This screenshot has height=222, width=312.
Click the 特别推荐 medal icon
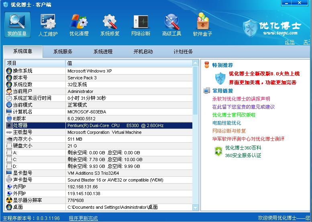207,65
